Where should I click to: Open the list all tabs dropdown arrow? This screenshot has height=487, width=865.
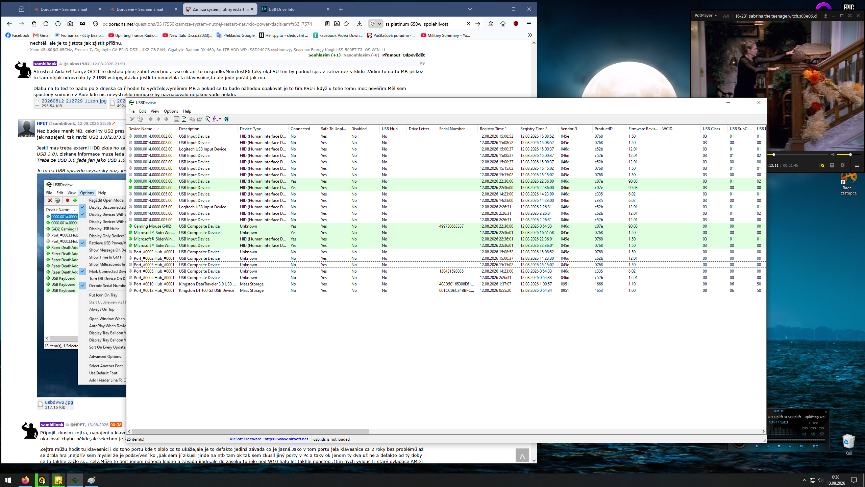point(470,9)
